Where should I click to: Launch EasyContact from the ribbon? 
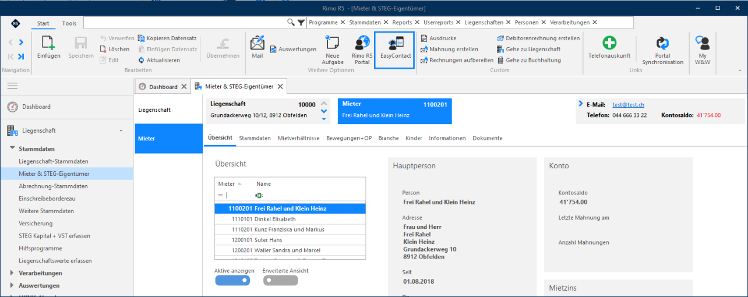394,49
